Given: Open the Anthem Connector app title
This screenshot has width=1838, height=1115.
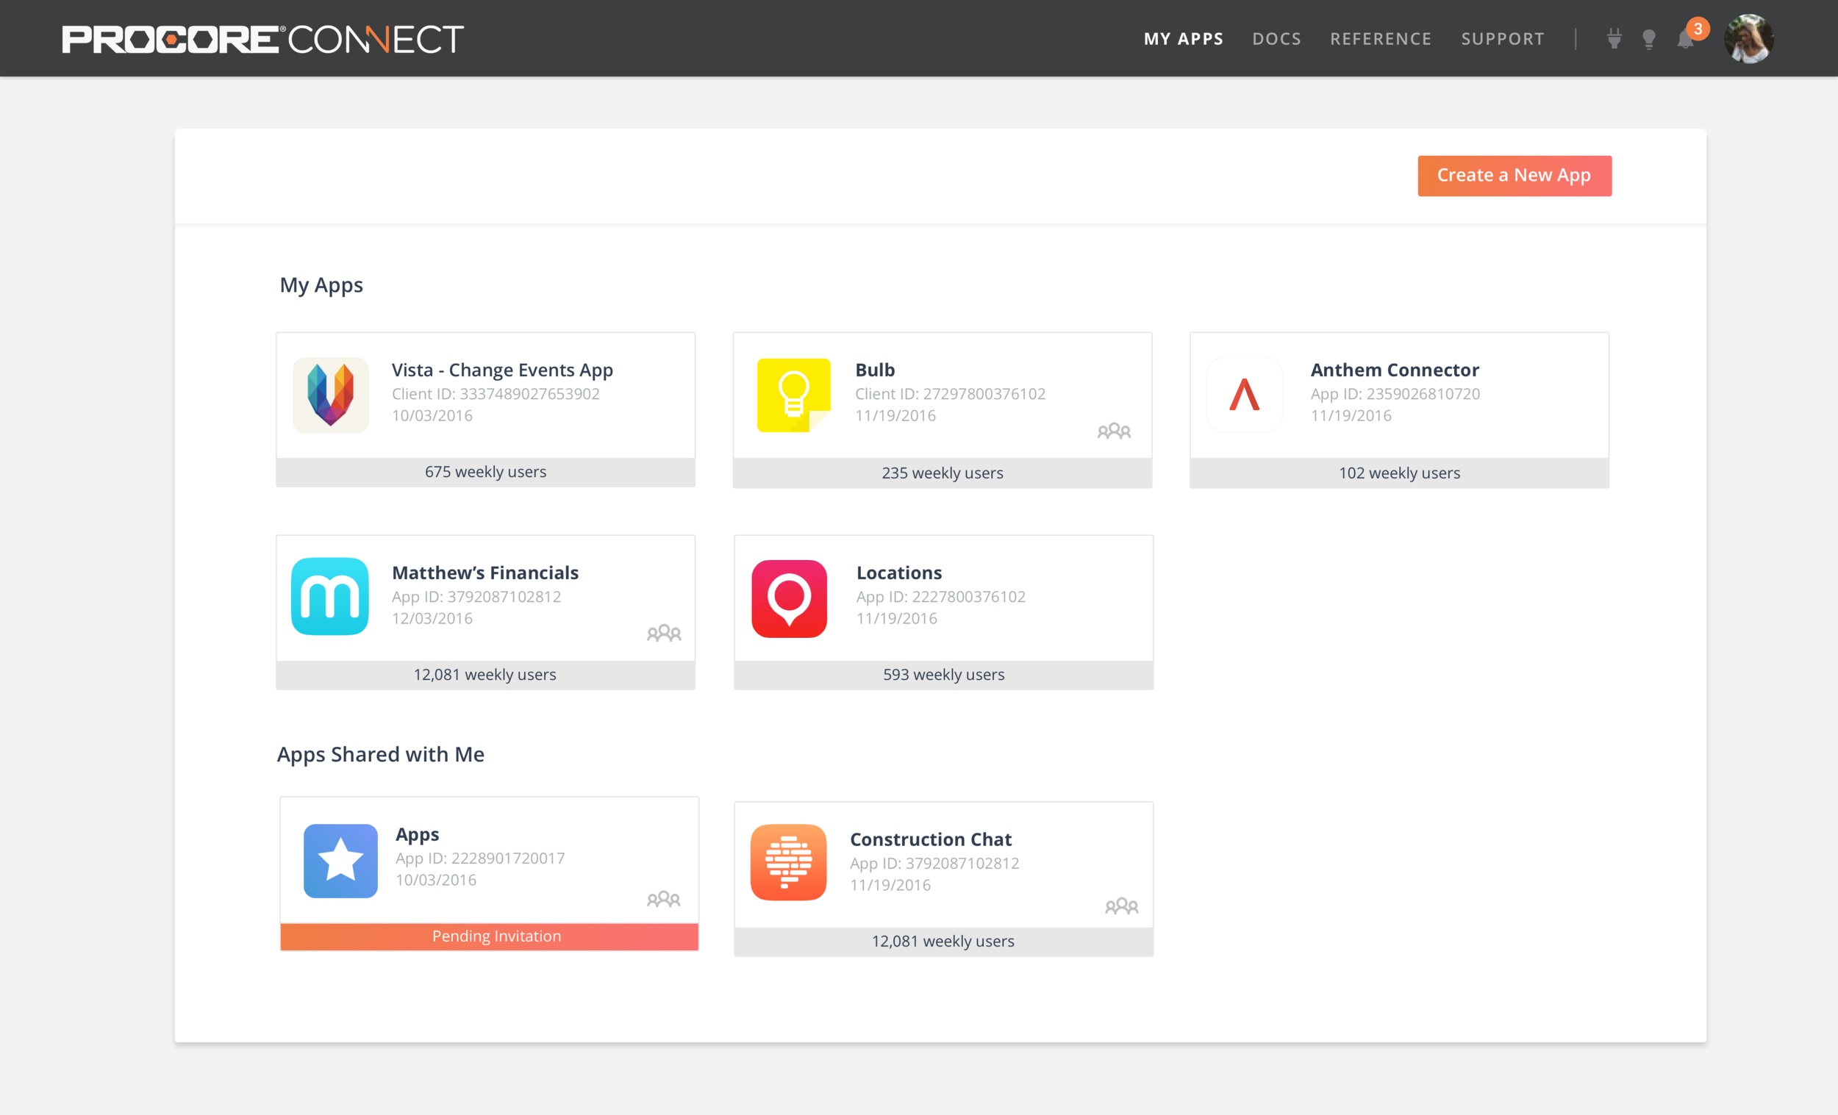Looking at the screenshot, I should (x=1395, y=370).
